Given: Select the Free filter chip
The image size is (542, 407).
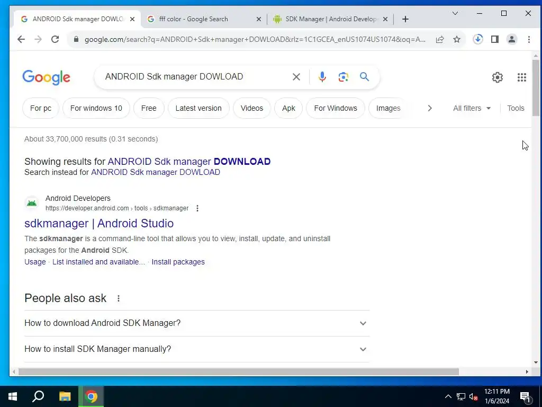Looking at the screenshot, I should (x=149, y=108).
